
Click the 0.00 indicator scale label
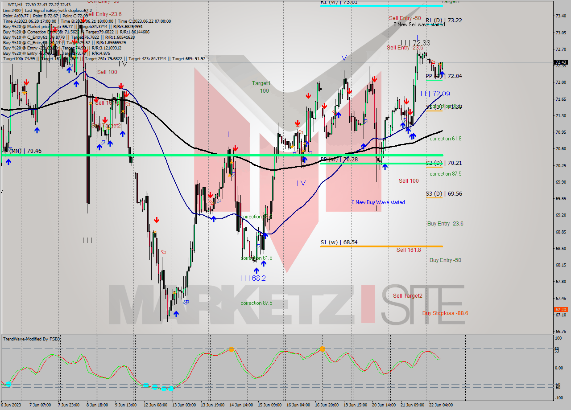[559, 368]
